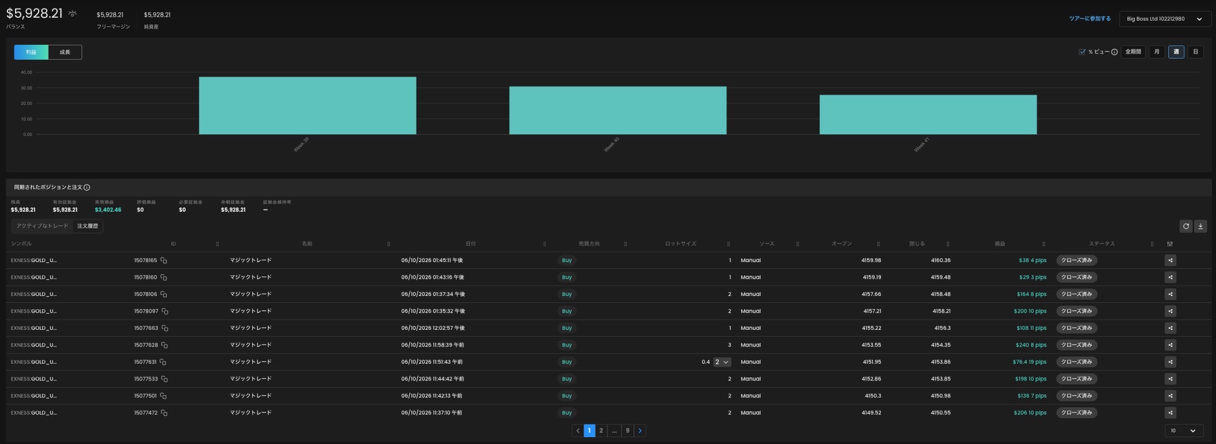Image resolution: width=1216 pixels, height=444 pixels.
Task: Click クローズ済み status for trade 15078106
Action: 1076,294
